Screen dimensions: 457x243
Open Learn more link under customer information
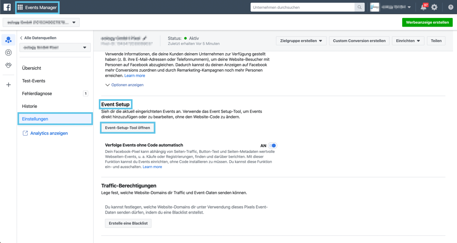click(135, 76)
